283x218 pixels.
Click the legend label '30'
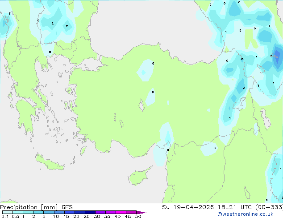click(97, 216)
